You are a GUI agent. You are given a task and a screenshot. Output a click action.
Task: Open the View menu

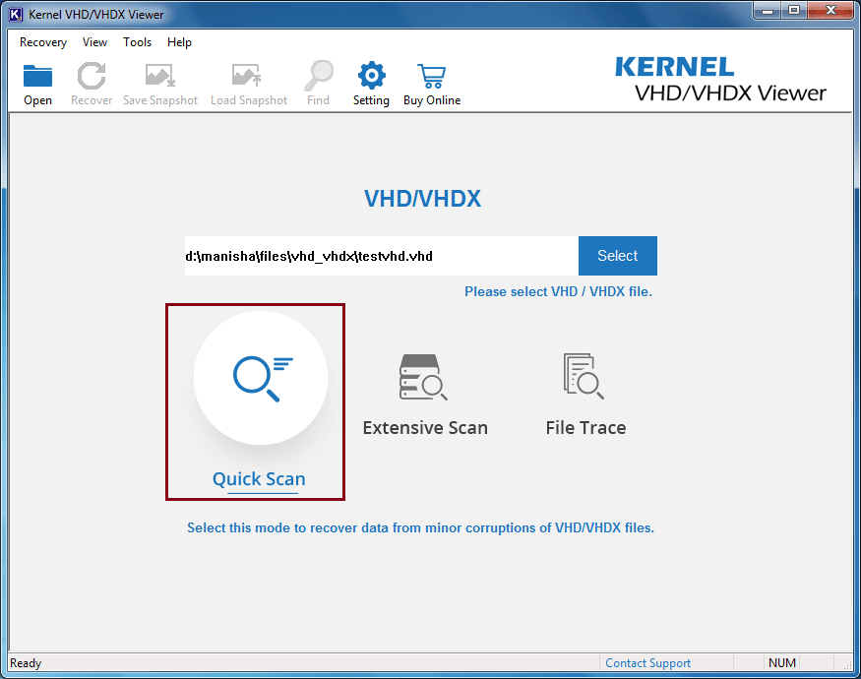point(95,42)
